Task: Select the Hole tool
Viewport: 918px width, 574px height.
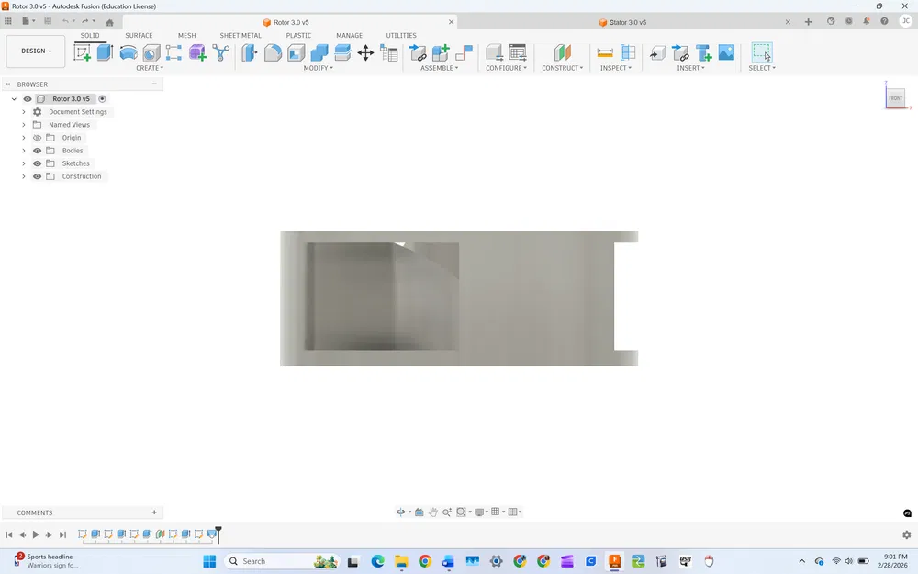Action: coord(151,52)
